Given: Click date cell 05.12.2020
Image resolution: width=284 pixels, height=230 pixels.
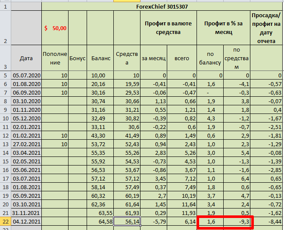Looking at the screenshot, I should coord(26,118).
